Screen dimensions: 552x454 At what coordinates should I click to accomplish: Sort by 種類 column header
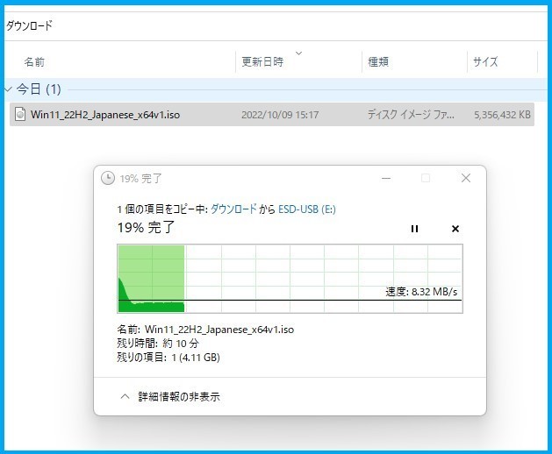[x=378, y=62]
